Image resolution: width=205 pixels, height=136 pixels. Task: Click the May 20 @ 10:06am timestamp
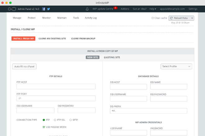(180, 23)
